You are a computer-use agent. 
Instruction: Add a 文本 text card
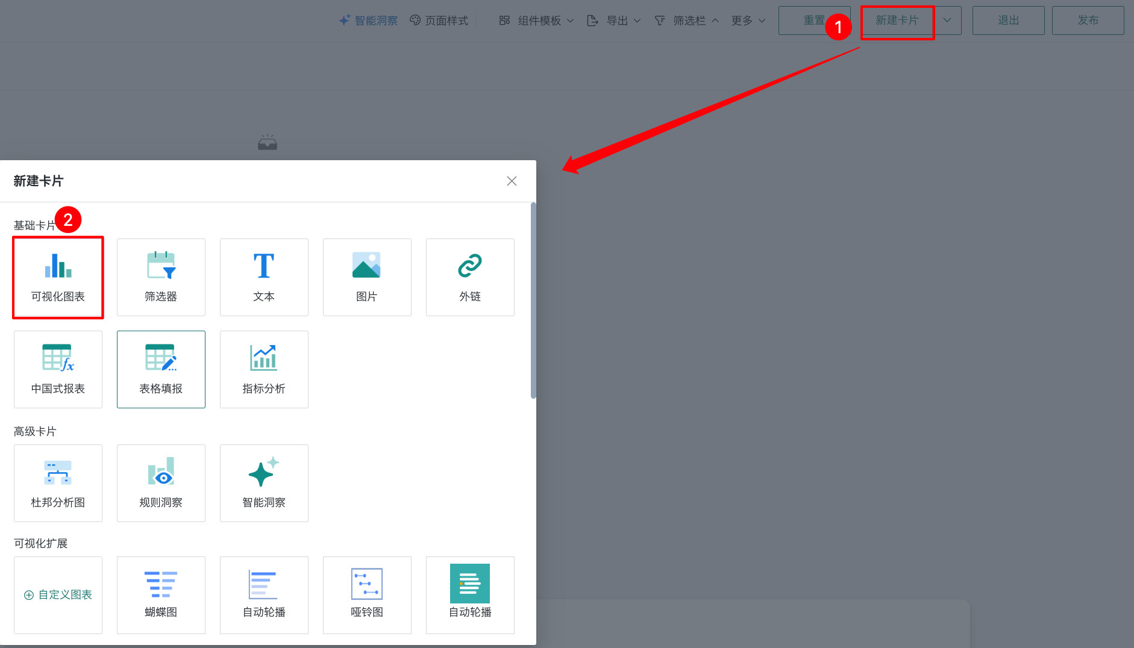(264, 277)
